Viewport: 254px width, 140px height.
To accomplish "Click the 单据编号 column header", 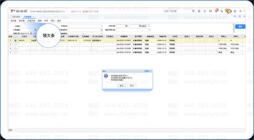I will pos(124,37).
